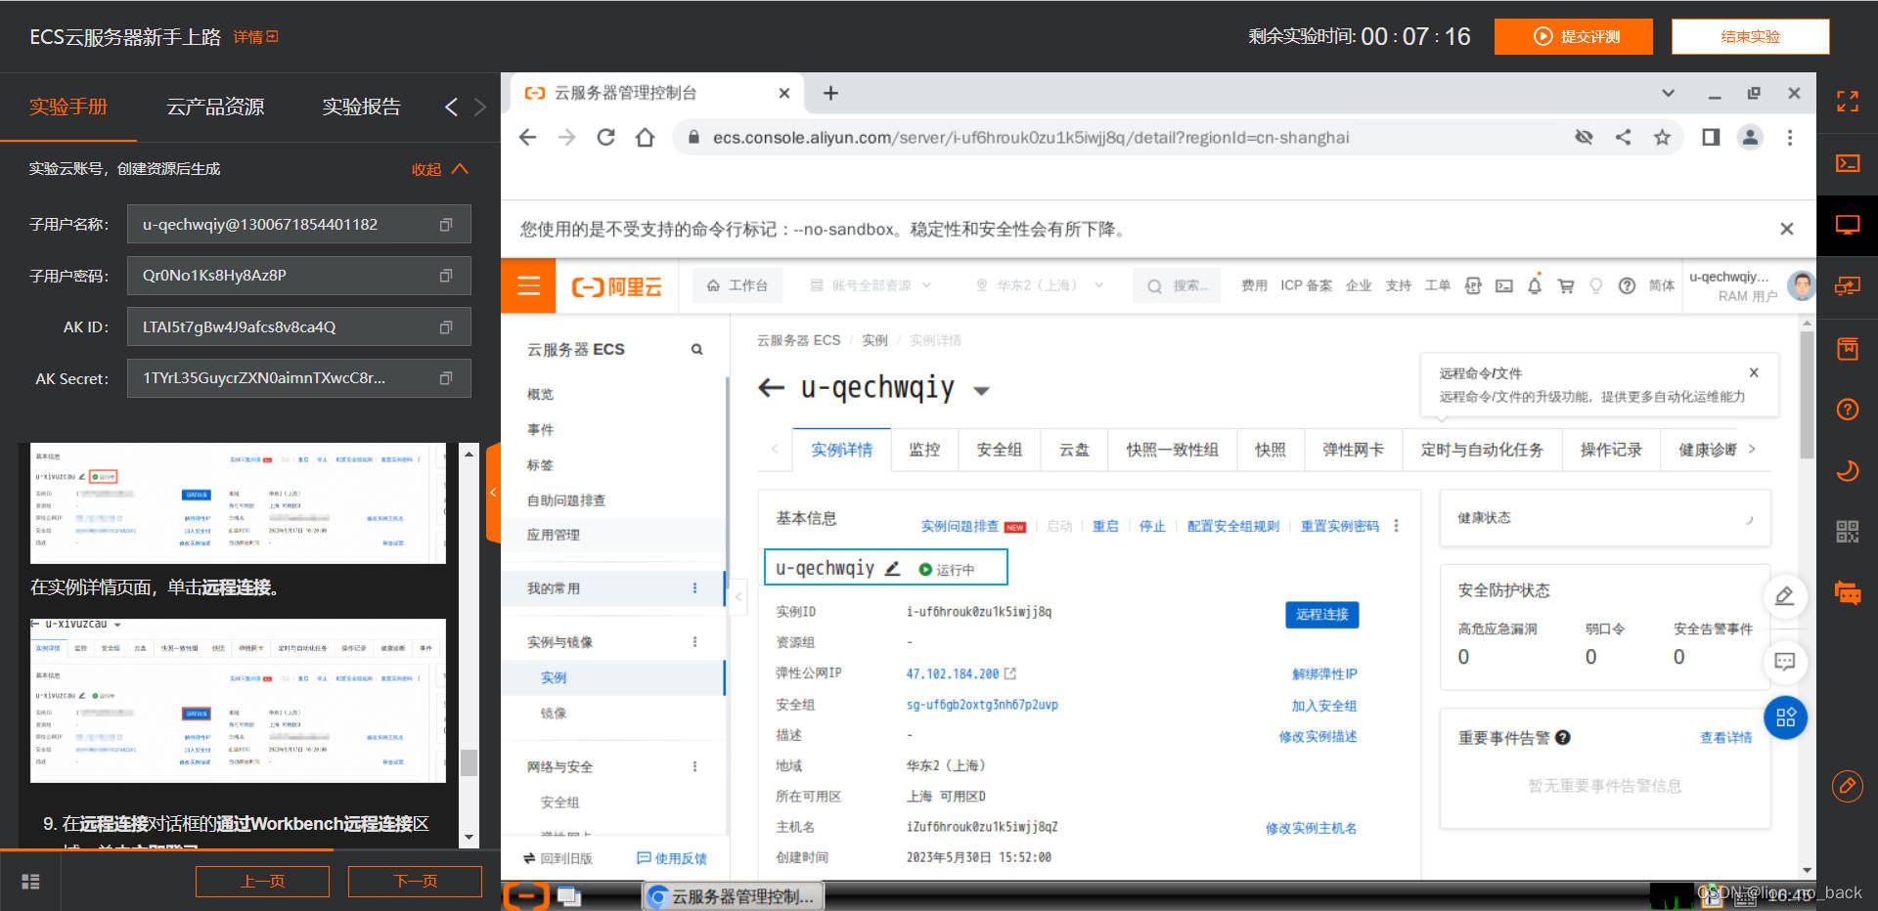This screenshot has height=911, width=1878.
Task: Go to browser home page
Action: pos(645,138)
